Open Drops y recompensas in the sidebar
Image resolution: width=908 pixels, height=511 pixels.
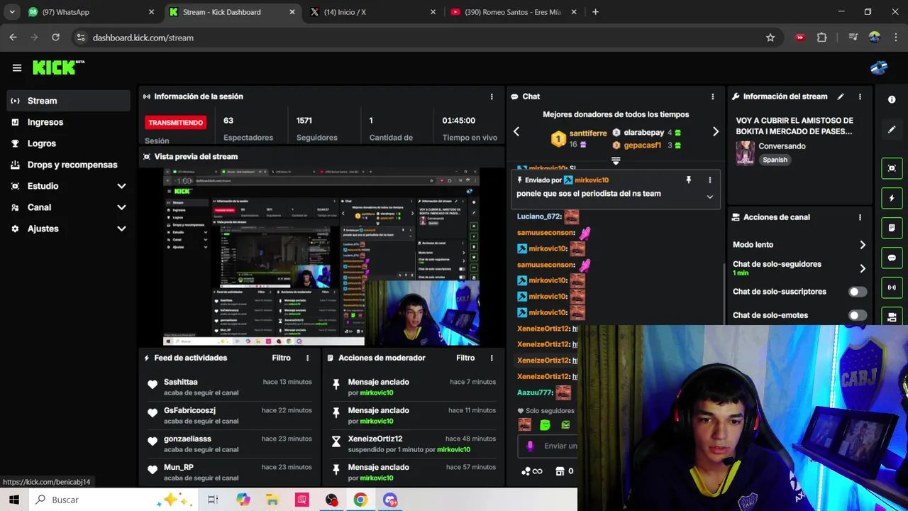click(x=69, y=165)
